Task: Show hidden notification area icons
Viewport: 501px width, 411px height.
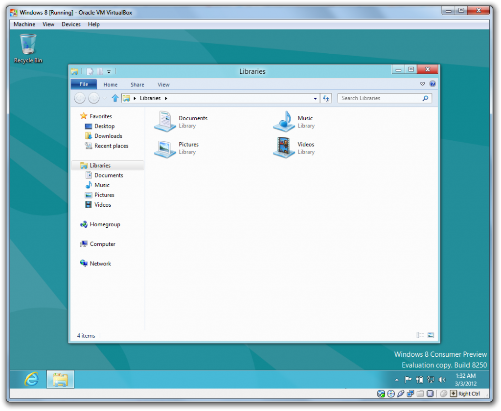Action: point(397,379)
